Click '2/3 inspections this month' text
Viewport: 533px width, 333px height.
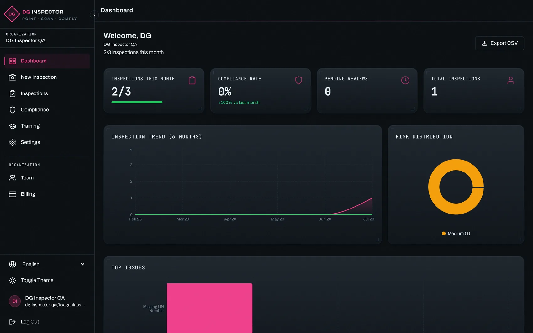point(134,52)
